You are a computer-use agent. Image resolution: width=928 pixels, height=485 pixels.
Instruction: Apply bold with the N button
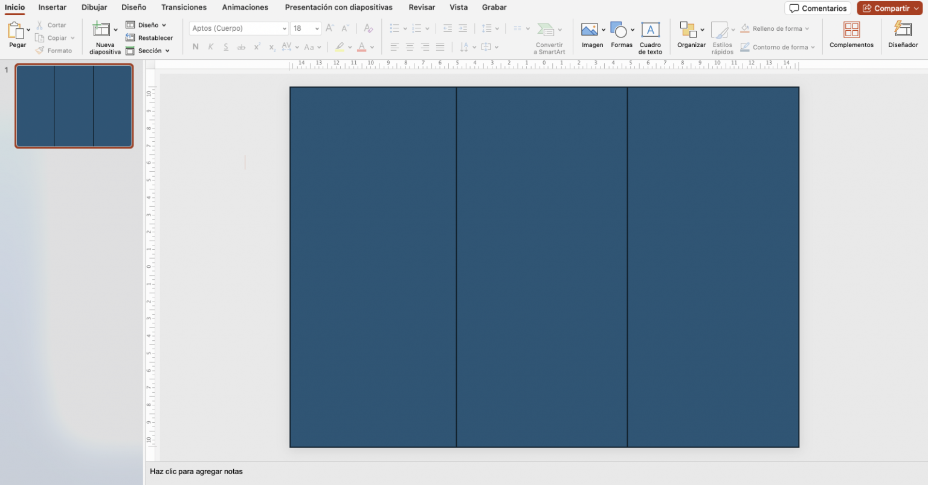pyautogui.click(x=195, y=46)
